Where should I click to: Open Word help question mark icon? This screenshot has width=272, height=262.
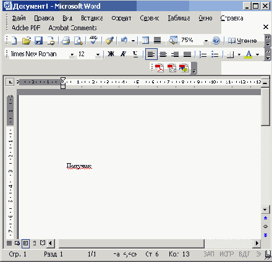[x=216, y=40]
